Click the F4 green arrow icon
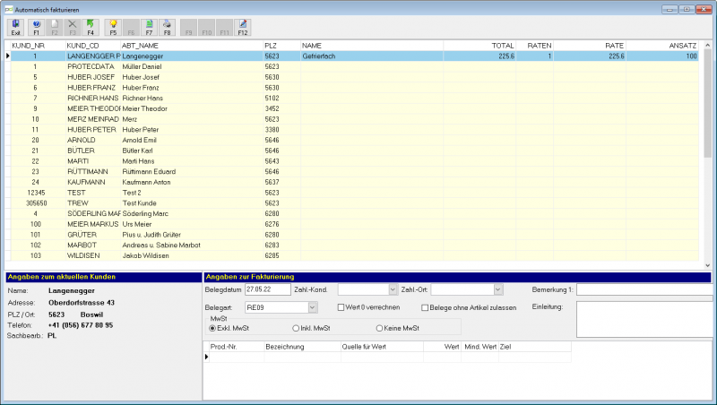The width and height of the screenshot is (717, 405). (91, 28)
